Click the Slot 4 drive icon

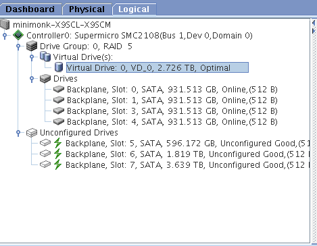point(59,121)
